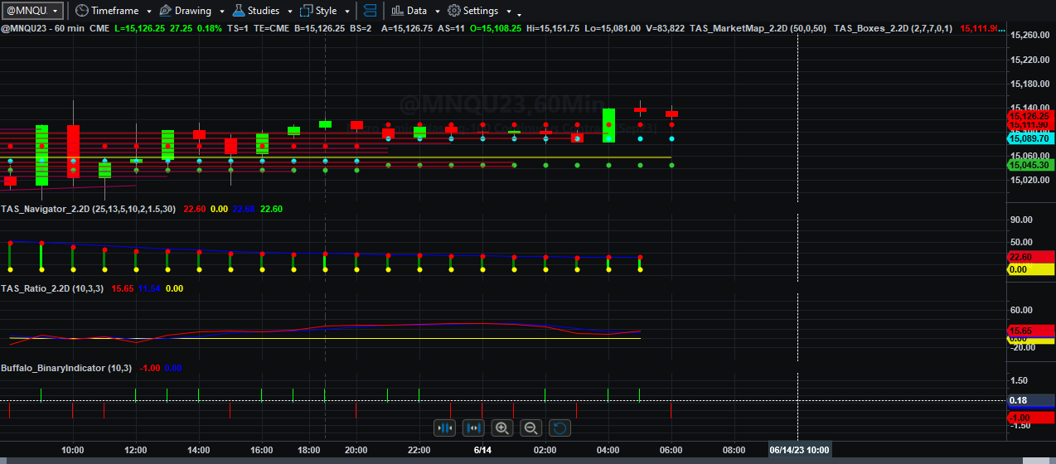Viewport: 1056px width, 464px height.
Task: Click the TAS_Navigator_2.2D study label
Action: 46,209
